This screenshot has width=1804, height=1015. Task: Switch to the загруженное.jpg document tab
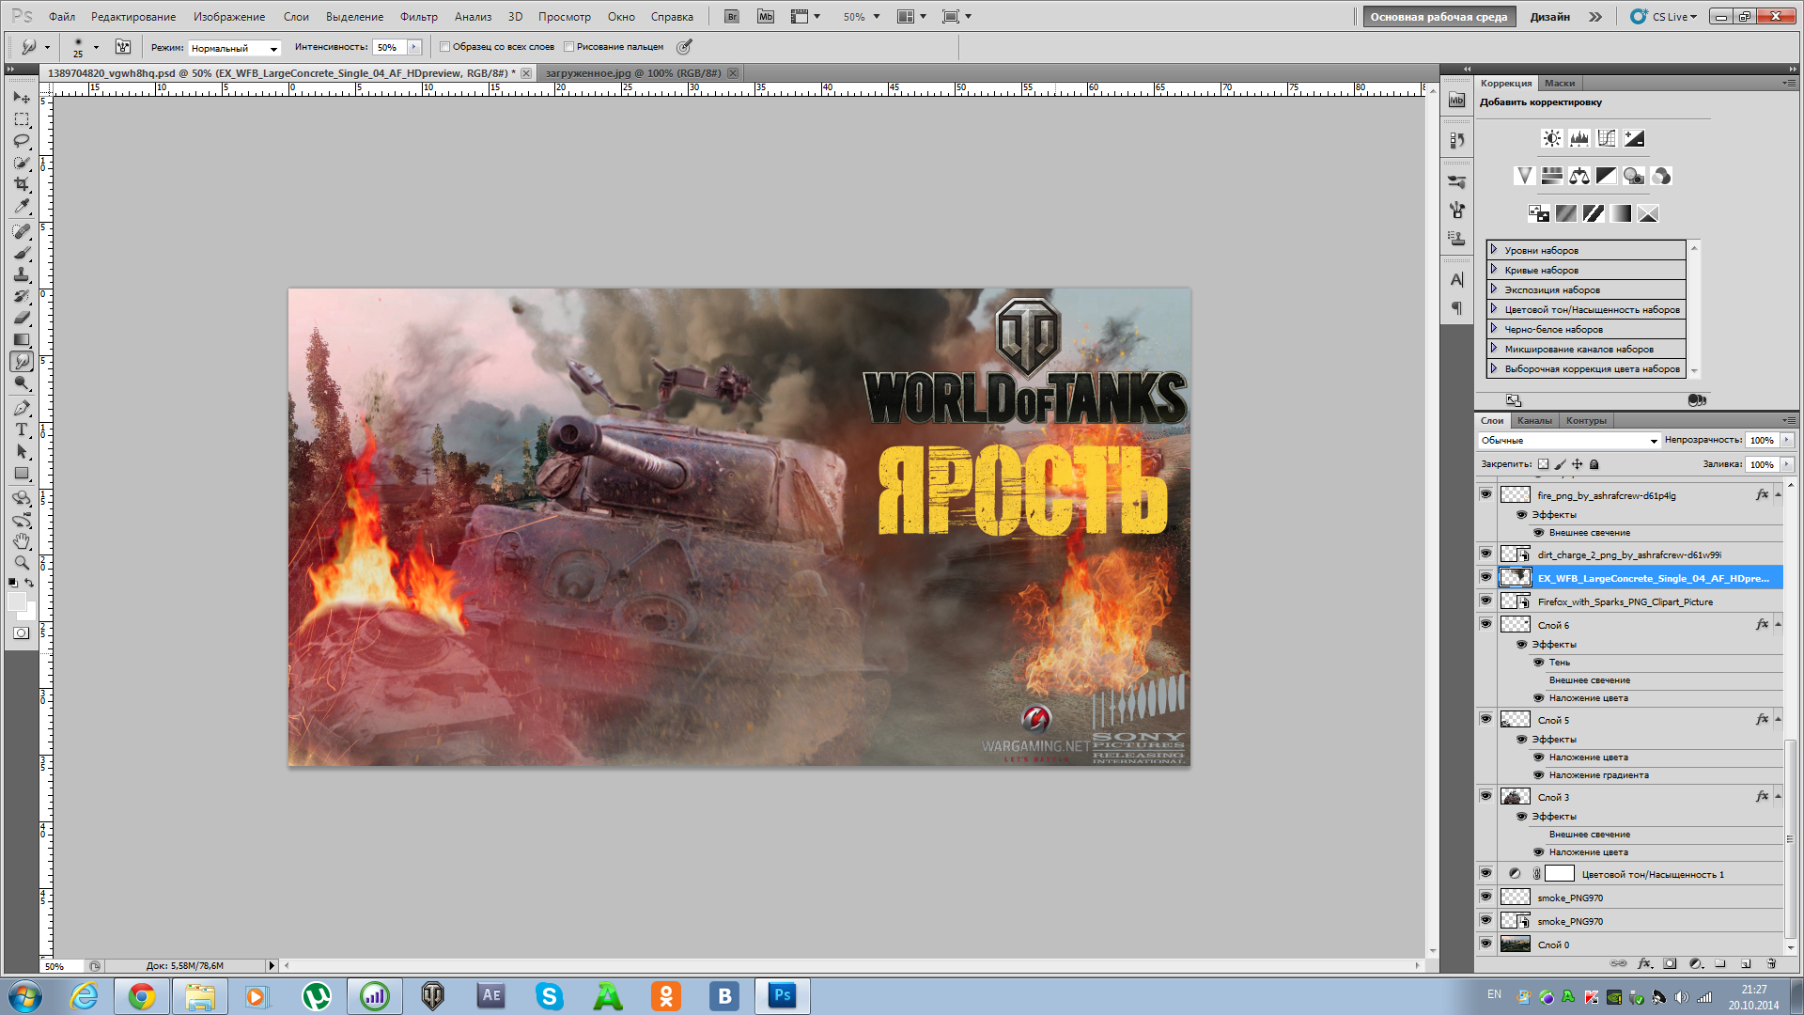pyautogui.click(x=633, y=73)
